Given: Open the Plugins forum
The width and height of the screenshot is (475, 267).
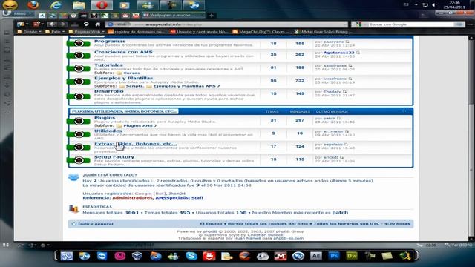Looking at the screenshot, I should (105, 118).
